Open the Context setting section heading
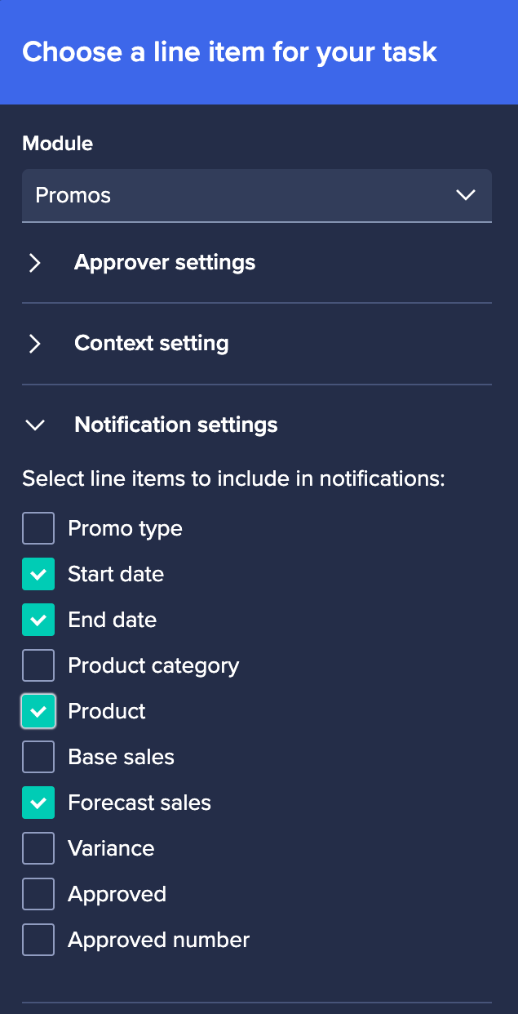Screen dimensions: 518x1014 pos(151,344)
